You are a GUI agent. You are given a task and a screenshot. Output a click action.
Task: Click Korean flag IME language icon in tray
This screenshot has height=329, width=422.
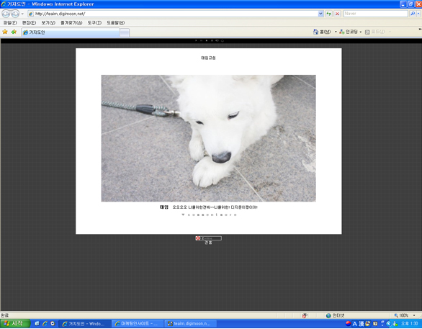(349, 324)
